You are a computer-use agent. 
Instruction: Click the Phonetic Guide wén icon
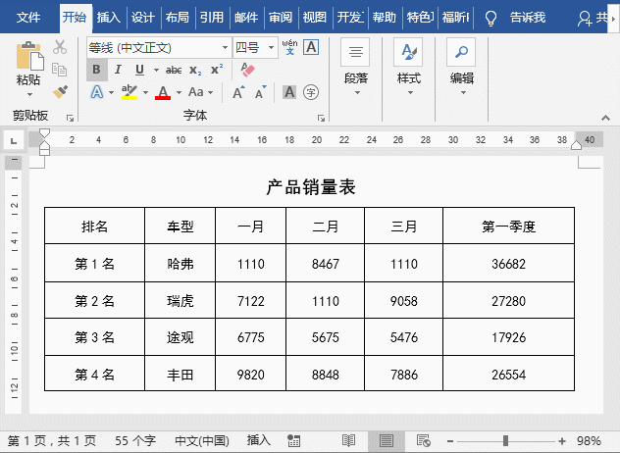(289, 47)
